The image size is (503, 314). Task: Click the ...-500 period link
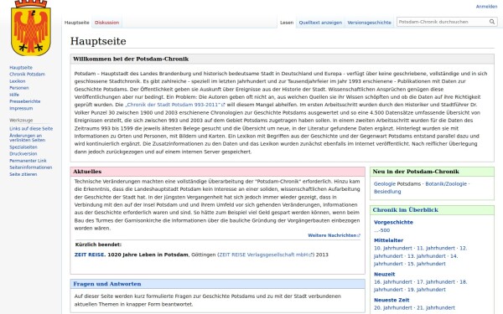(381, 230)
